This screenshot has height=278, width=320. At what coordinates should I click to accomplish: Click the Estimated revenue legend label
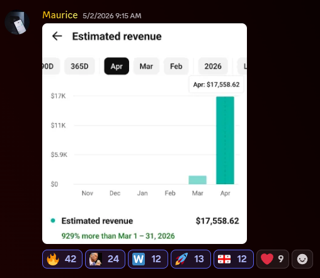coord(97,221)
